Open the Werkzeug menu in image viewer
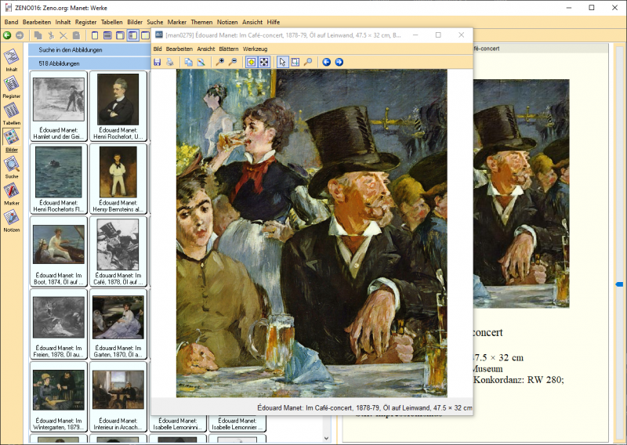The width and height of the screenshot is (627, 445). pos(255,49)
